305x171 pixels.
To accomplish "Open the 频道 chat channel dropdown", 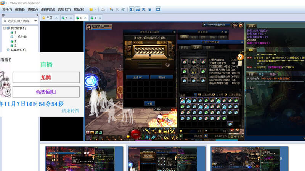I will pyautogui.click(x=273, y=74).
